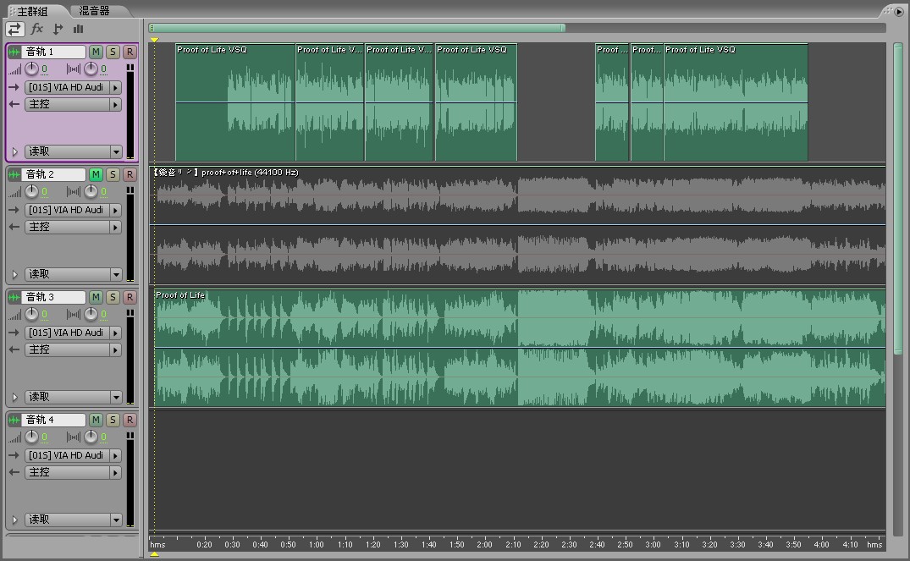The image size is (910, 561).
Task: Mute 音轨 1 with its M button
Action: [x=96, y=52]
